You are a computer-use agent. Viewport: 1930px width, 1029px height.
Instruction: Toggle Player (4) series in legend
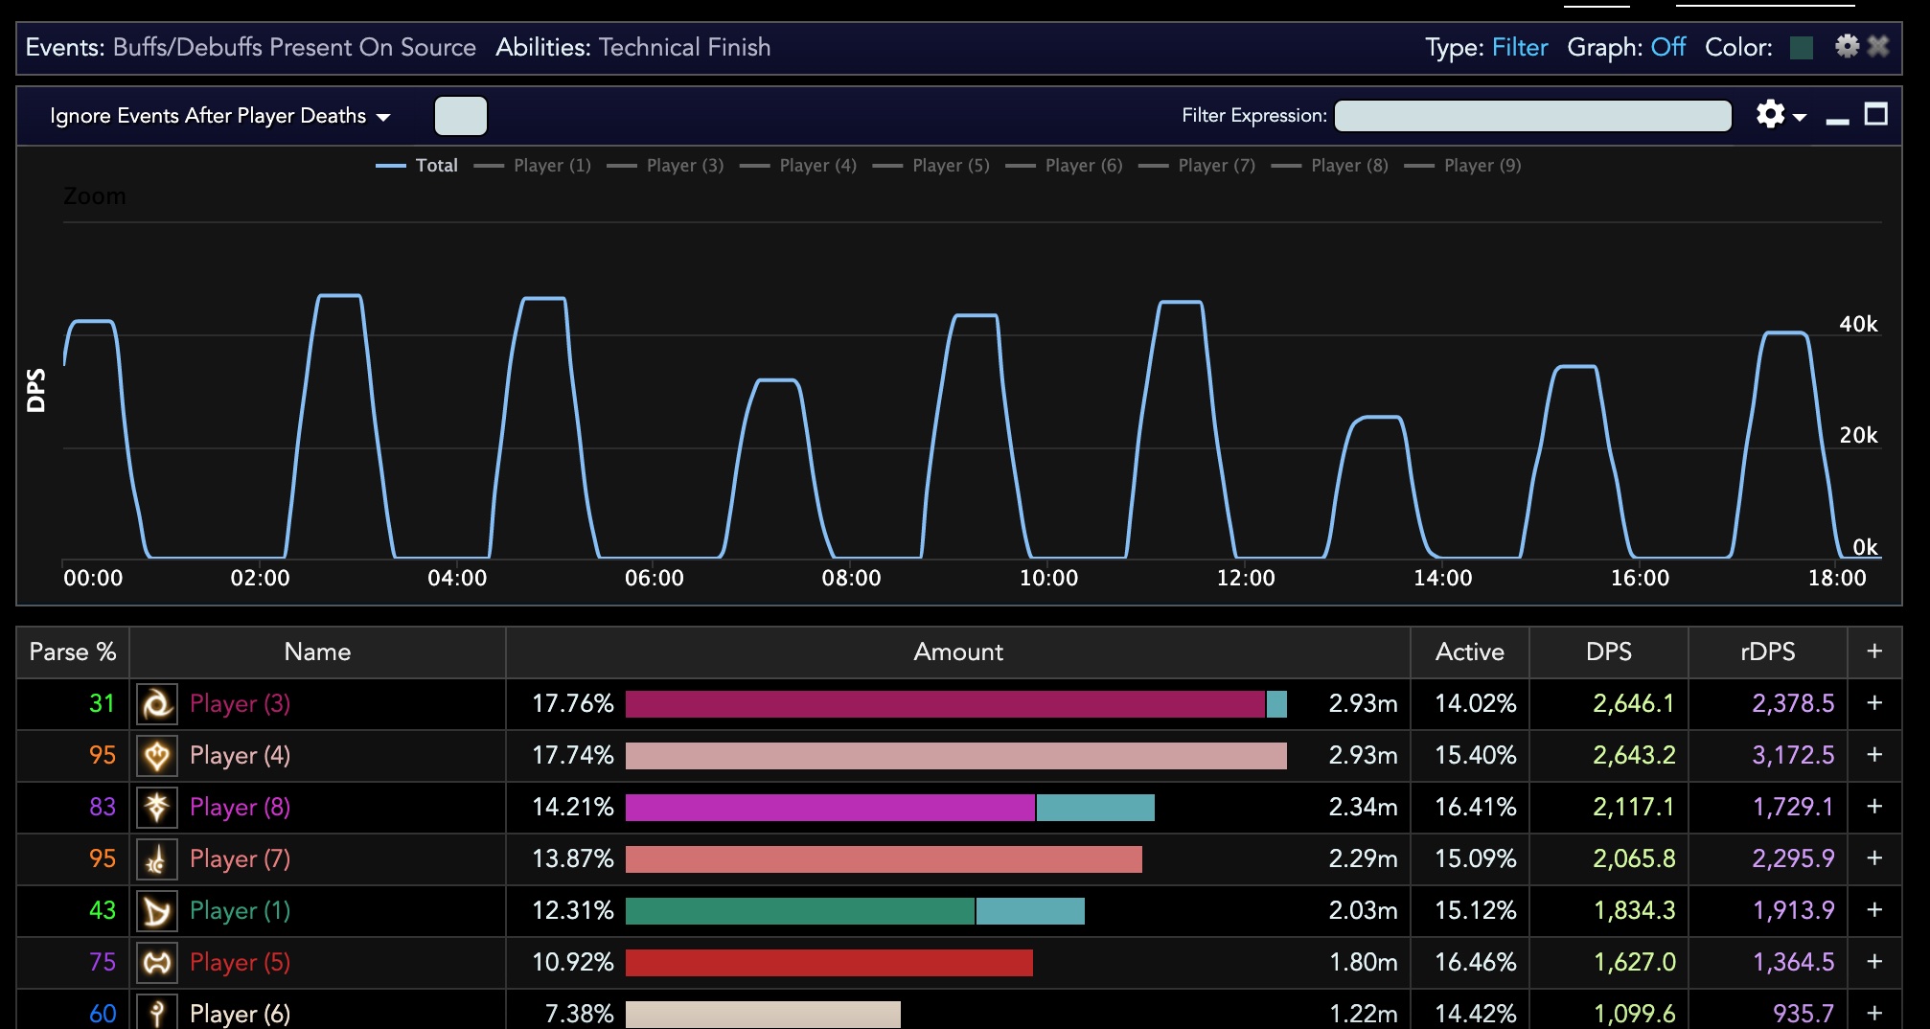pos(799,165)
